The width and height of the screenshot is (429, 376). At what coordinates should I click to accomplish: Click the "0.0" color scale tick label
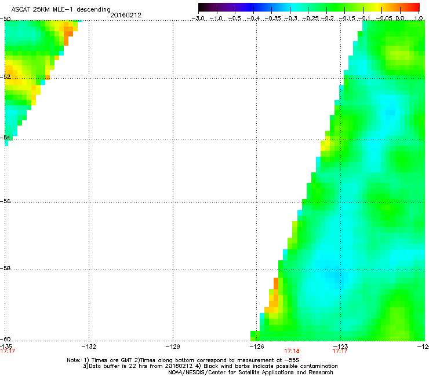[400, 19]
